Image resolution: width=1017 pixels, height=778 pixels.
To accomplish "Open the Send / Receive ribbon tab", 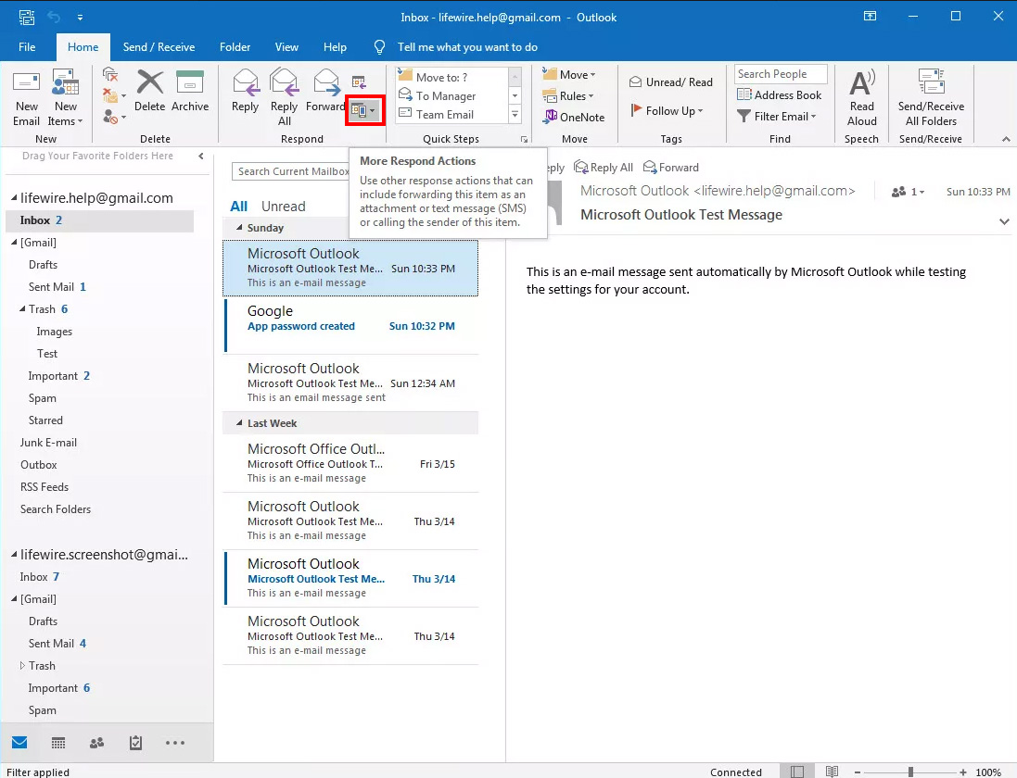I will point(159,47).
